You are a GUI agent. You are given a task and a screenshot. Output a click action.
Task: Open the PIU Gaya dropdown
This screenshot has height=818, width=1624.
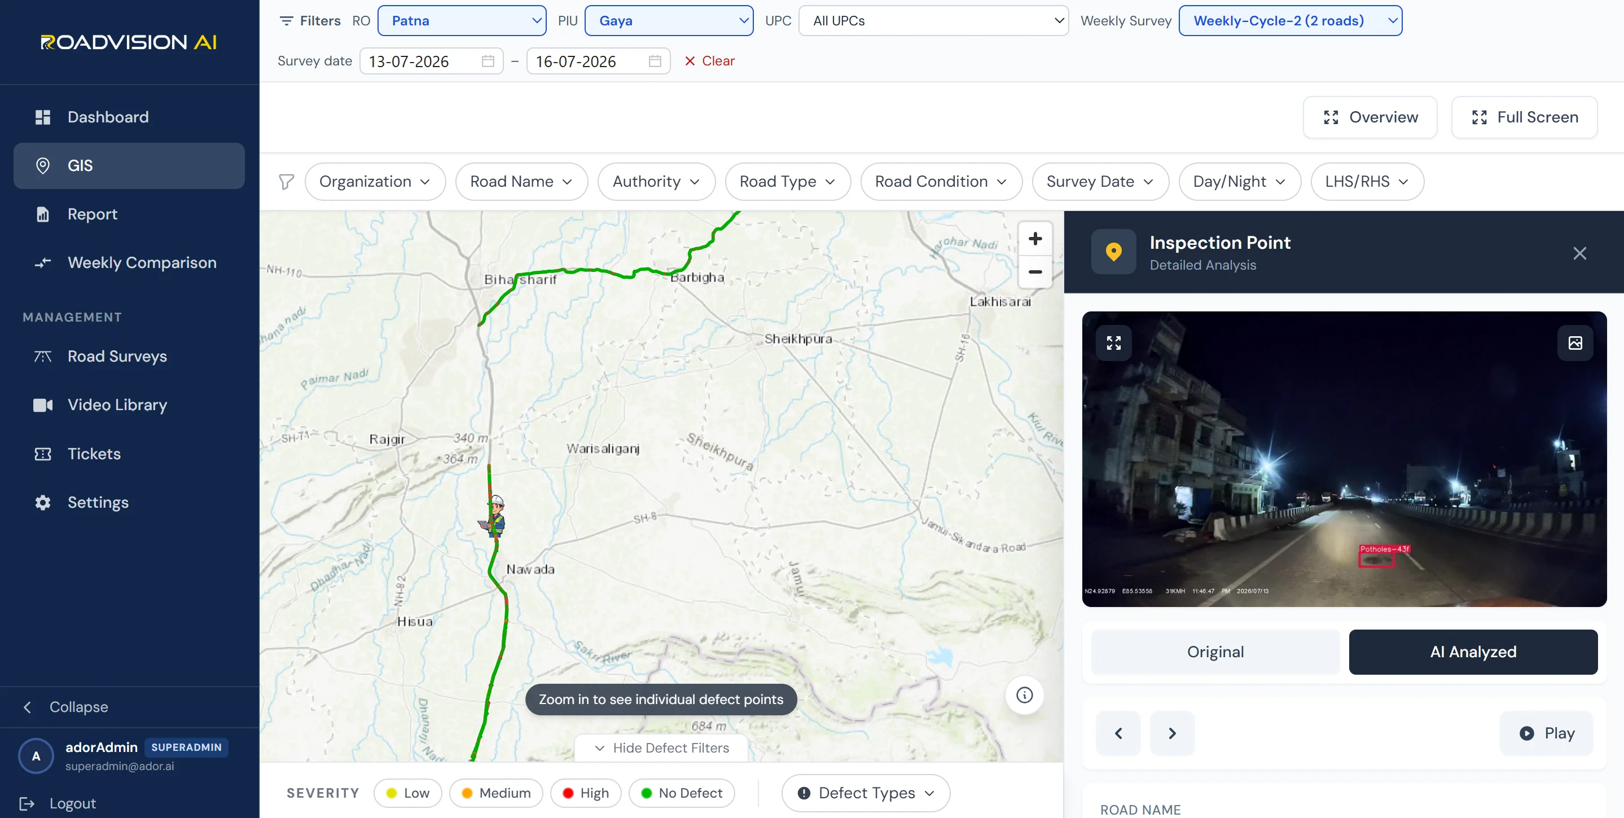pos(668,21)
